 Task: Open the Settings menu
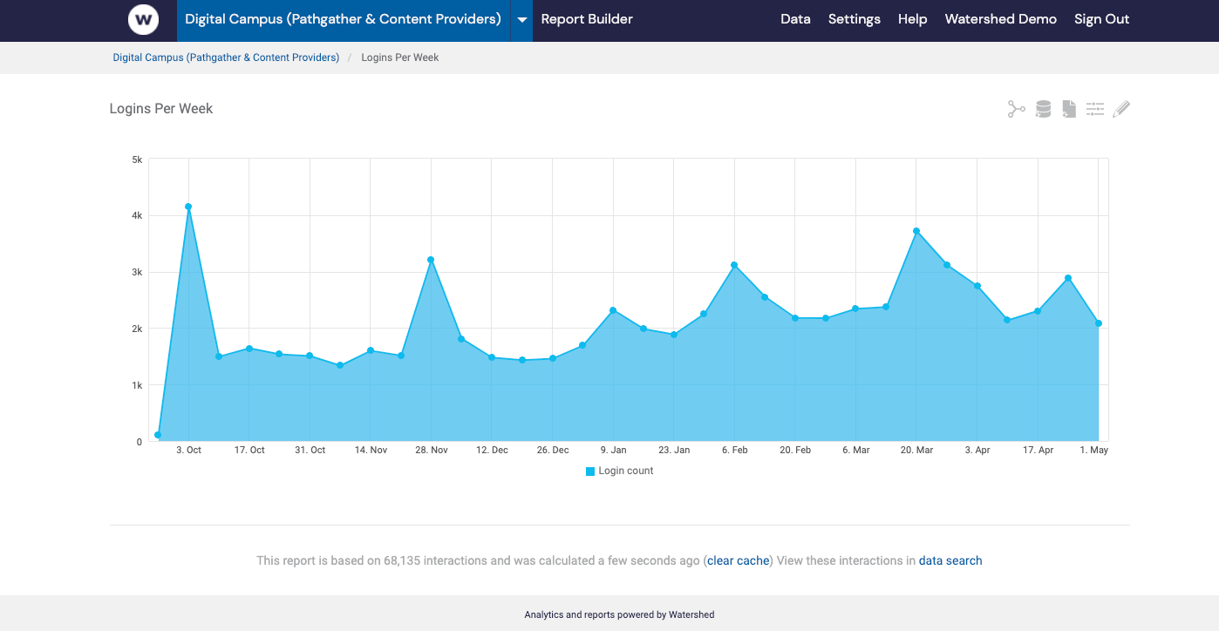pyautogui.click(x=854, y=18)
